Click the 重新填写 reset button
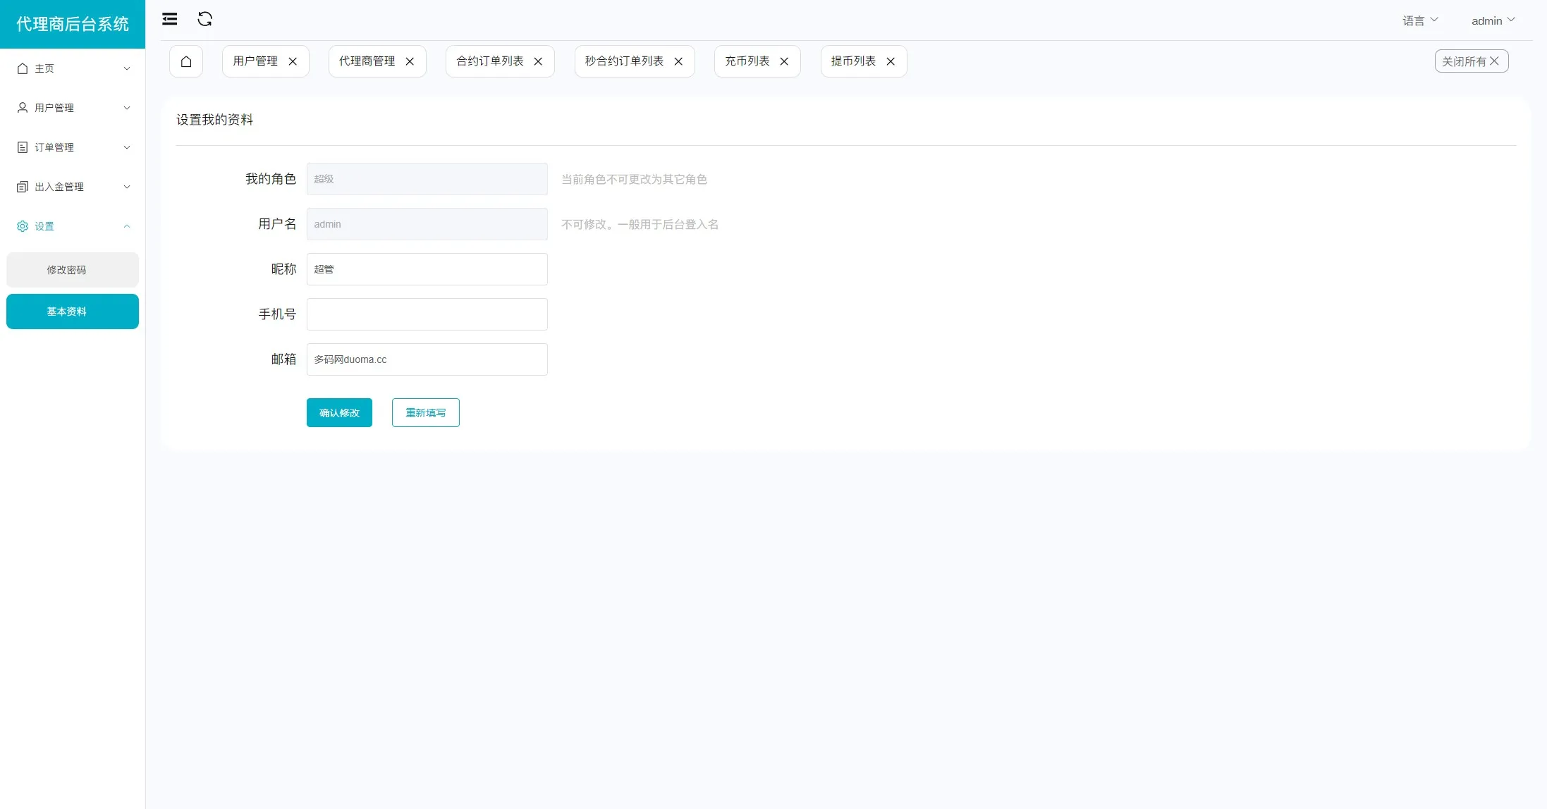 click(425, 413)
